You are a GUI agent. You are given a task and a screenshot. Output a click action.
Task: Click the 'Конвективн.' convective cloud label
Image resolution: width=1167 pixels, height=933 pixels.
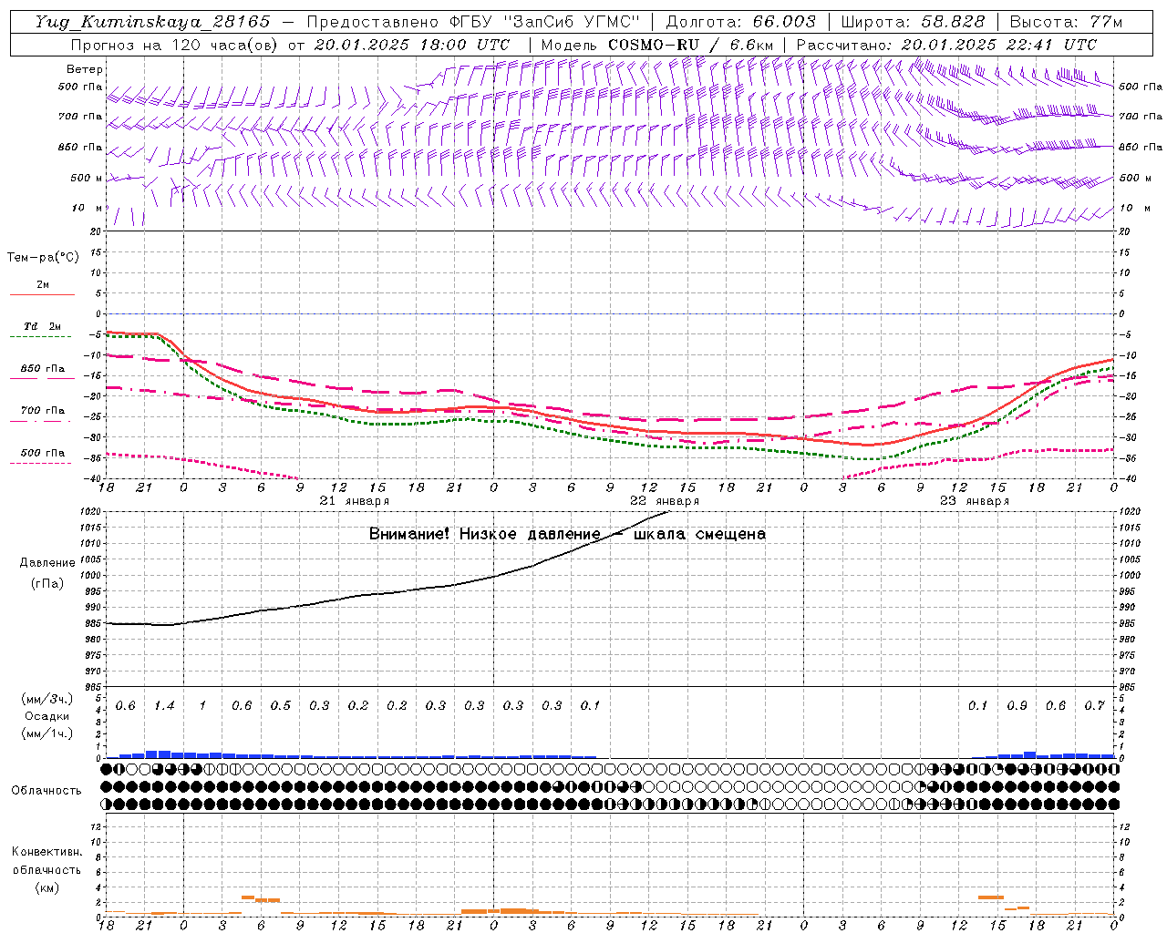pyautogui.click(x=47, y=852)
